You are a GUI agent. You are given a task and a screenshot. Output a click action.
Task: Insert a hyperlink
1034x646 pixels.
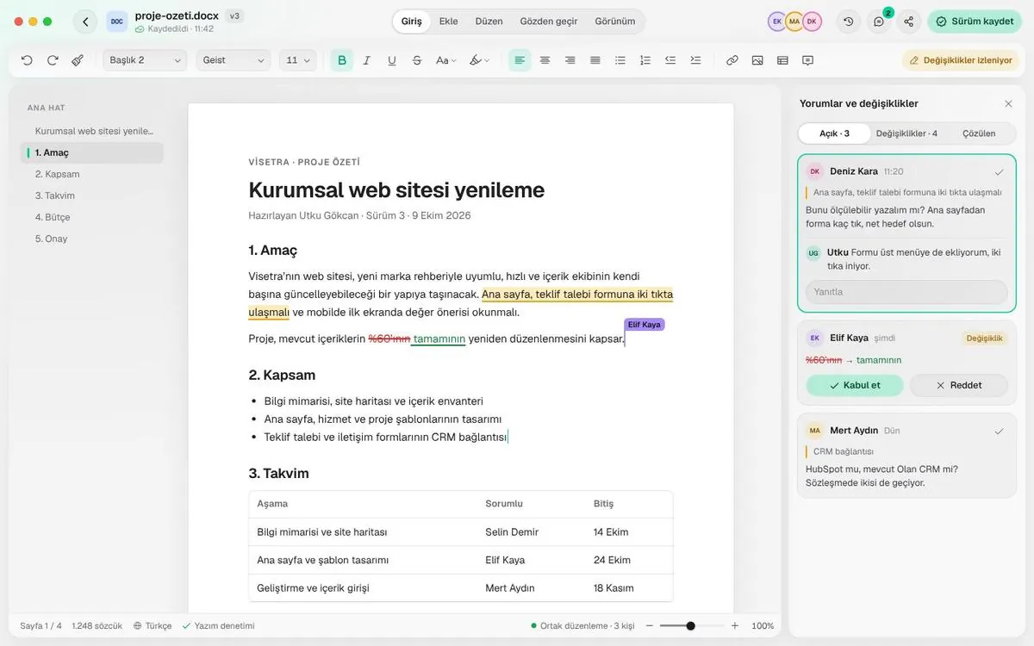(732, 60)
